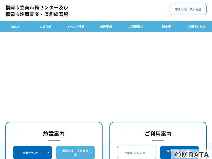This screenshot has width=212, height=159.
Task: Open the 施設予約・空き状況 button
Action: [179, 153]
